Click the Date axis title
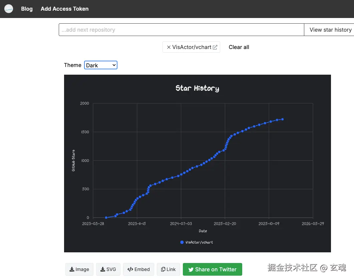This screenshot has height=280, width=354. pos(203,231)
